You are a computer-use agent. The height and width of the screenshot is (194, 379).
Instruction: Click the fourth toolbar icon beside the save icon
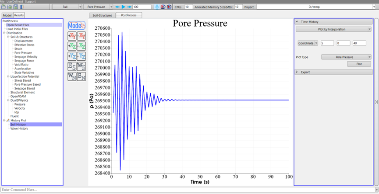pos(21,7)
